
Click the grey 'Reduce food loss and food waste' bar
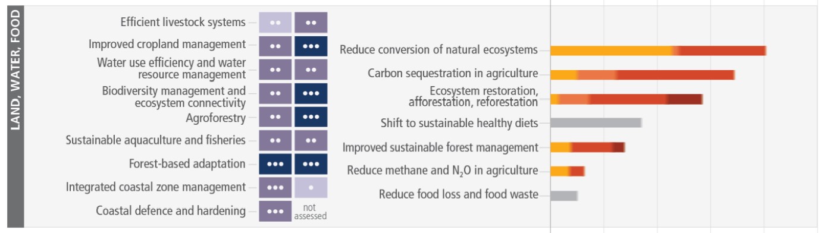click(x=564, y=196)
